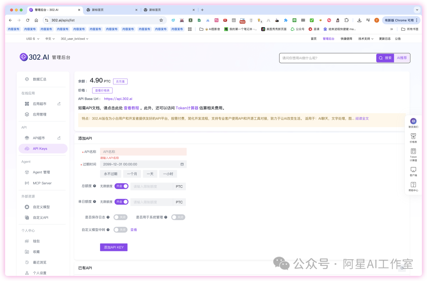427x281 pixels.
Task: Click the help icon next to 单日额度
Action: [x=94, y=202]
